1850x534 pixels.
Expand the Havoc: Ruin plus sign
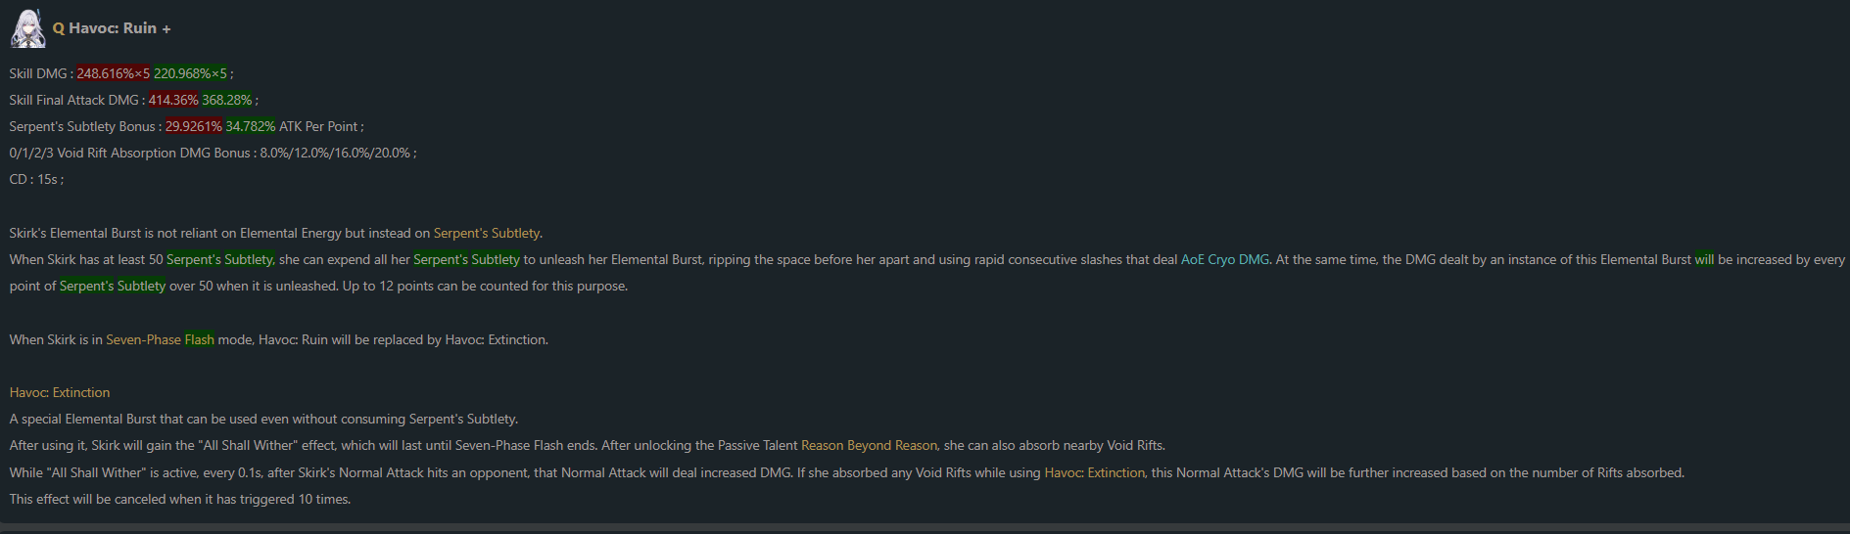tap(166, 29)
